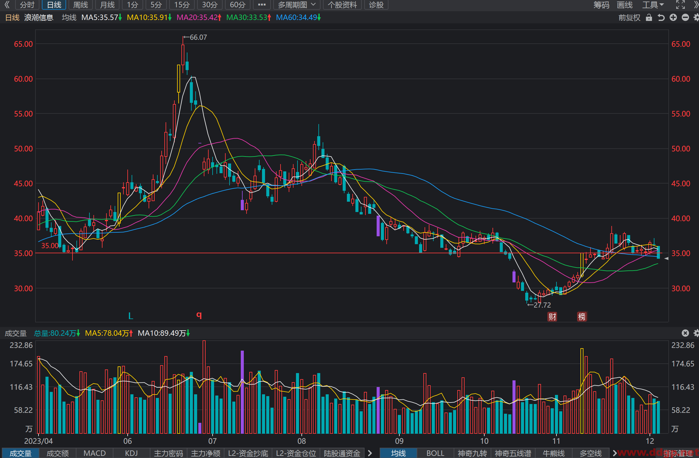Select MACD indicator tab

click(x=95, y=453)
